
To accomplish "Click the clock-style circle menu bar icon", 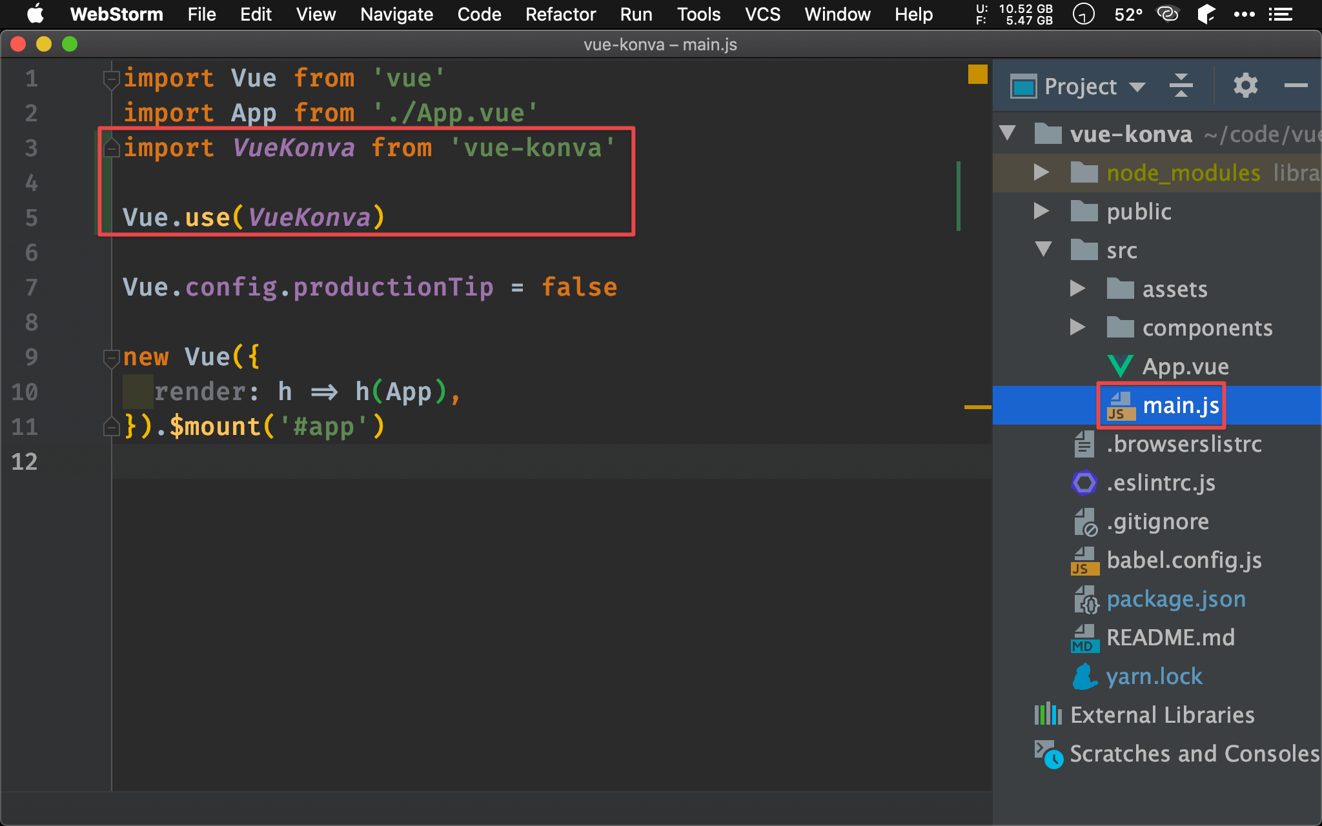I will 1083,14.
